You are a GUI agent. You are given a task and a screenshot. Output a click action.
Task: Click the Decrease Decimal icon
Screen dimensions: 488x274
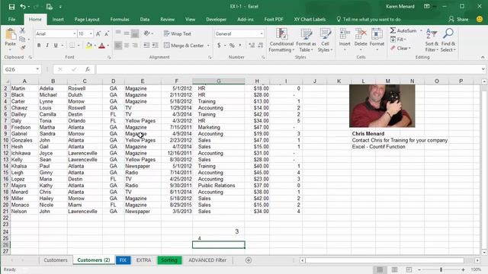click(x=261, y=46)
